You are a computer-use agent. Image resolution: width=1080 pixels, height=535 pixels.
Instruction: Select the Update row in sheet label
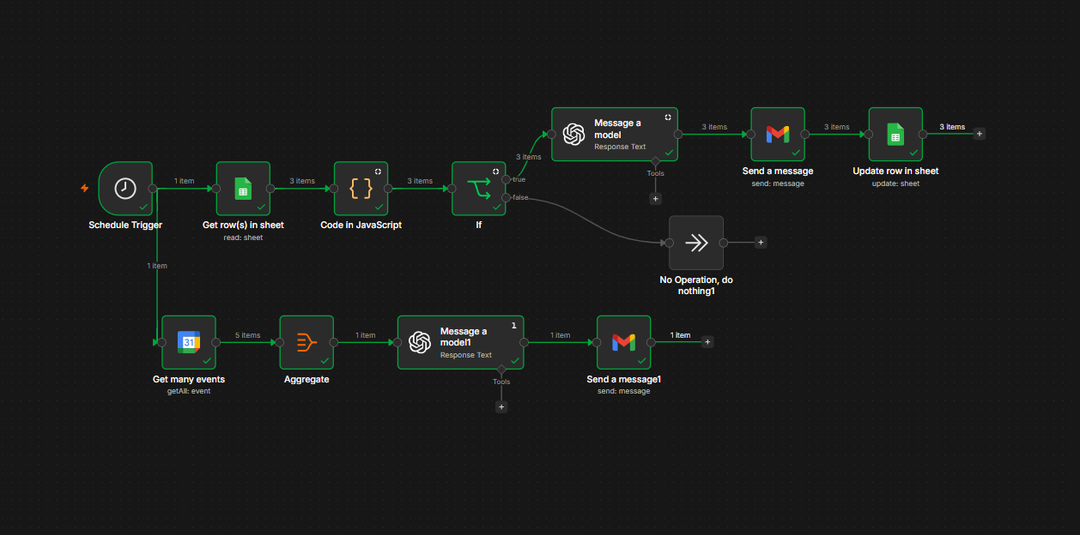895,171
